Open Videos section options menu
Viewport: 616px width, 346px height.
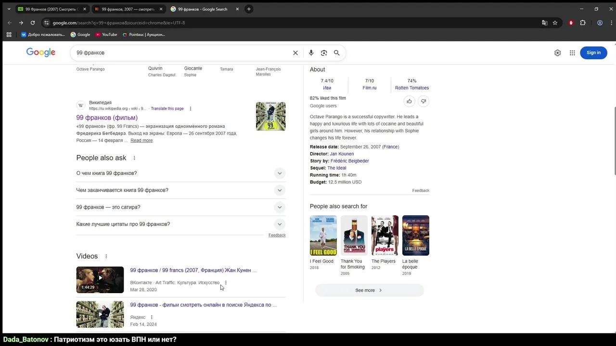[x=106, y=257]
